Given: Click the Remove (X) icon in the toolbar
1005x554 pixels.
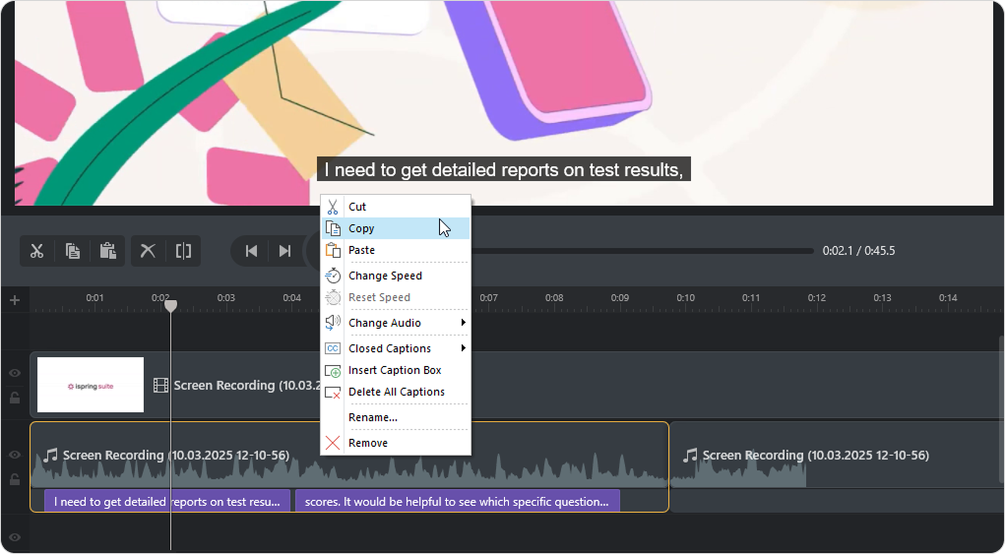Looking at the screenshot, I should coord(148,251).
